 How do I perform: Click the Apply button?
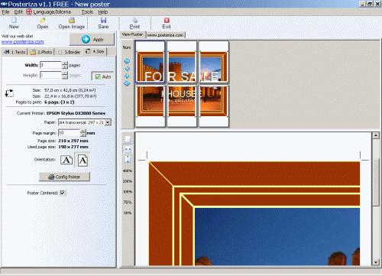(x=92, y=40)
